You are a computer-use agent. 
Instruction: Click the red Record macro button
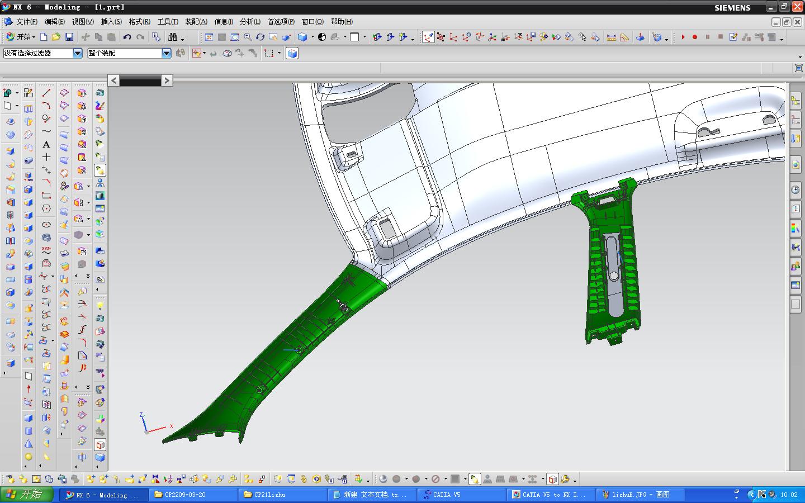point(695,37)
